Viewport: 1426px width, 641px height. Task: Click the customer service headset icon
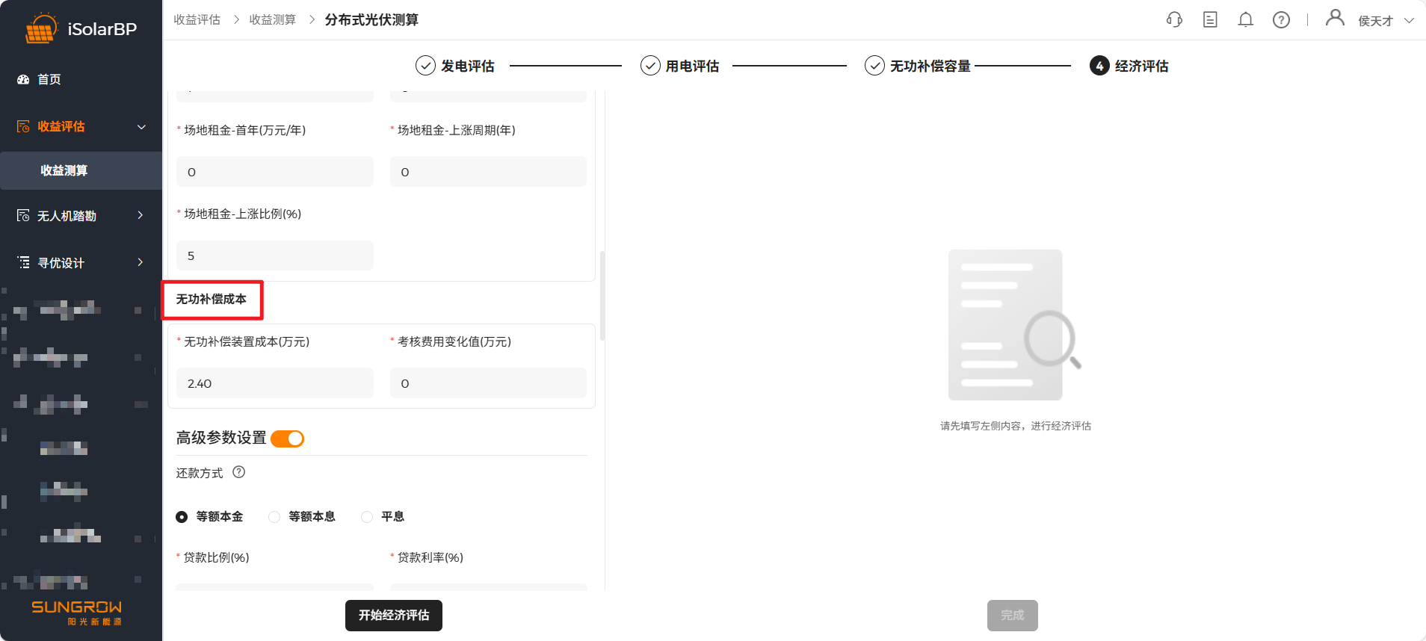click(1174, 20)
